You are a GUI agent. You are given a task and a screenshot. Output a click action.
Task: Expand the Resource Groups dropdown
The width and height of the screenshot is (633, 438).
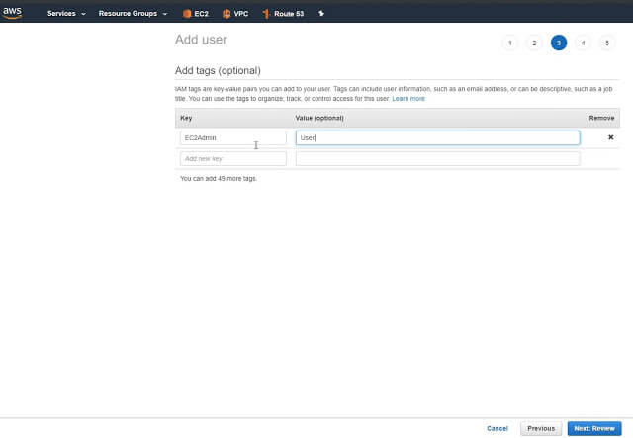pyautogui.click(x=133, y=14)
